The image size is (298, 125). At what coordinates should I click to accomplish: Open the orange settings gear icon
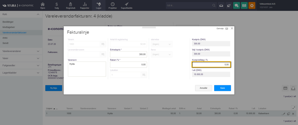[252, 5]
